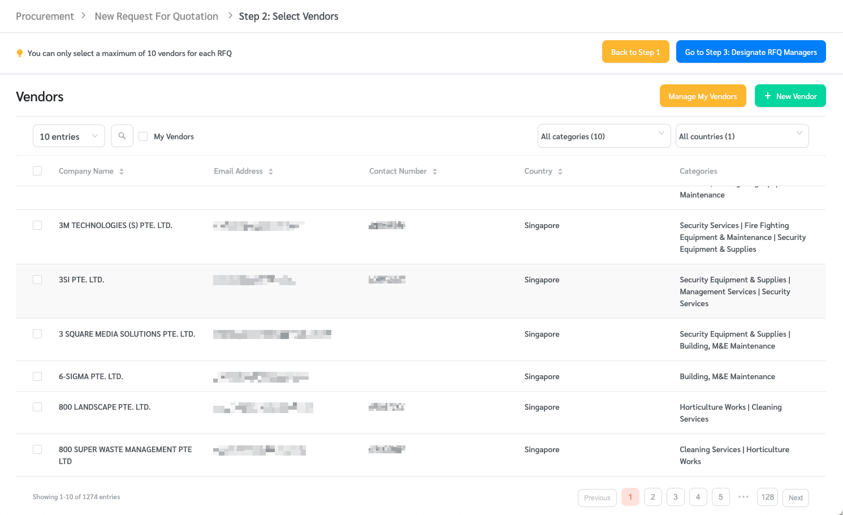This screenshot has height=515, width=843.
Task: Click Go to Step 3: Designate RFQ Managers
Action: [x=751, y=51]
